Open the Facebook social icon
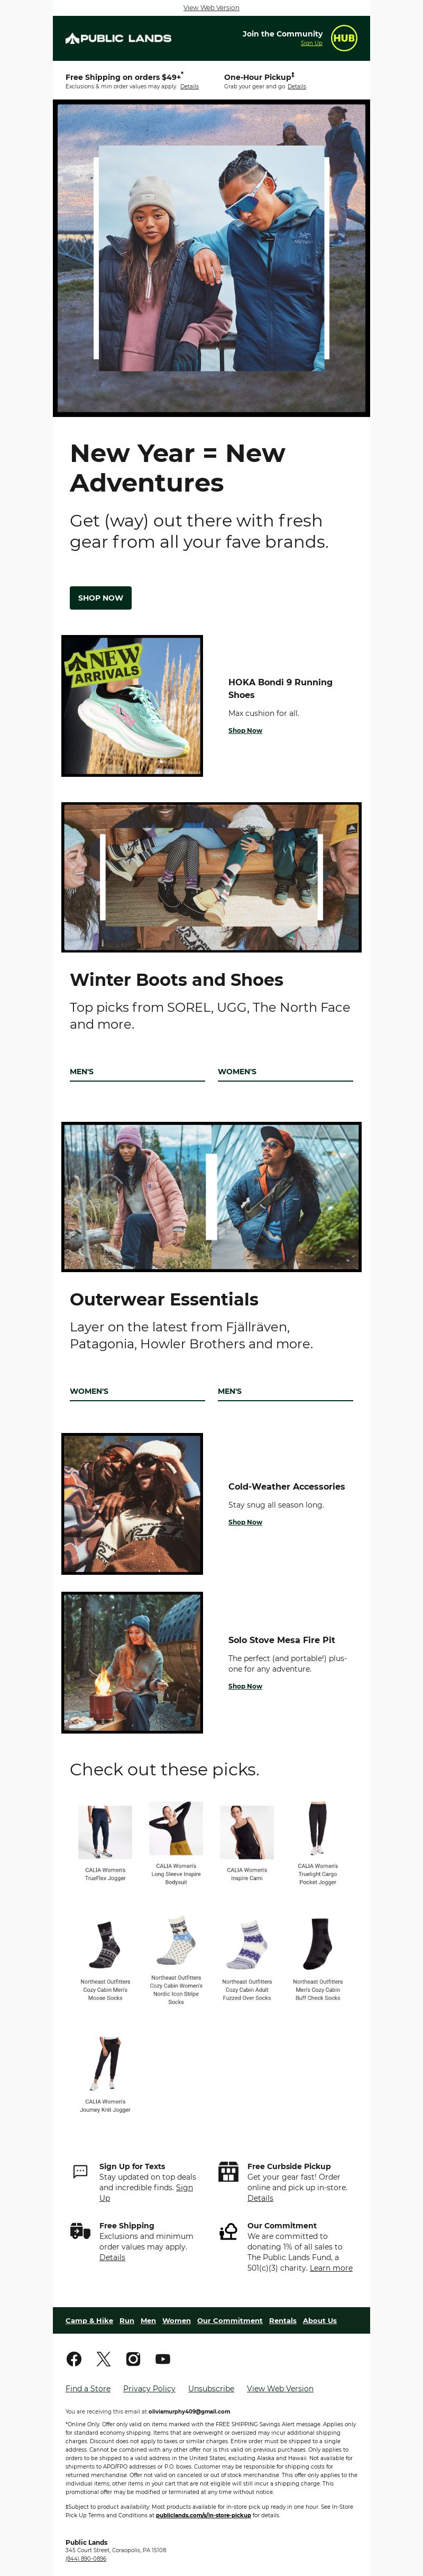This screenshot has width=423, height=2576. pos(74,2359)
